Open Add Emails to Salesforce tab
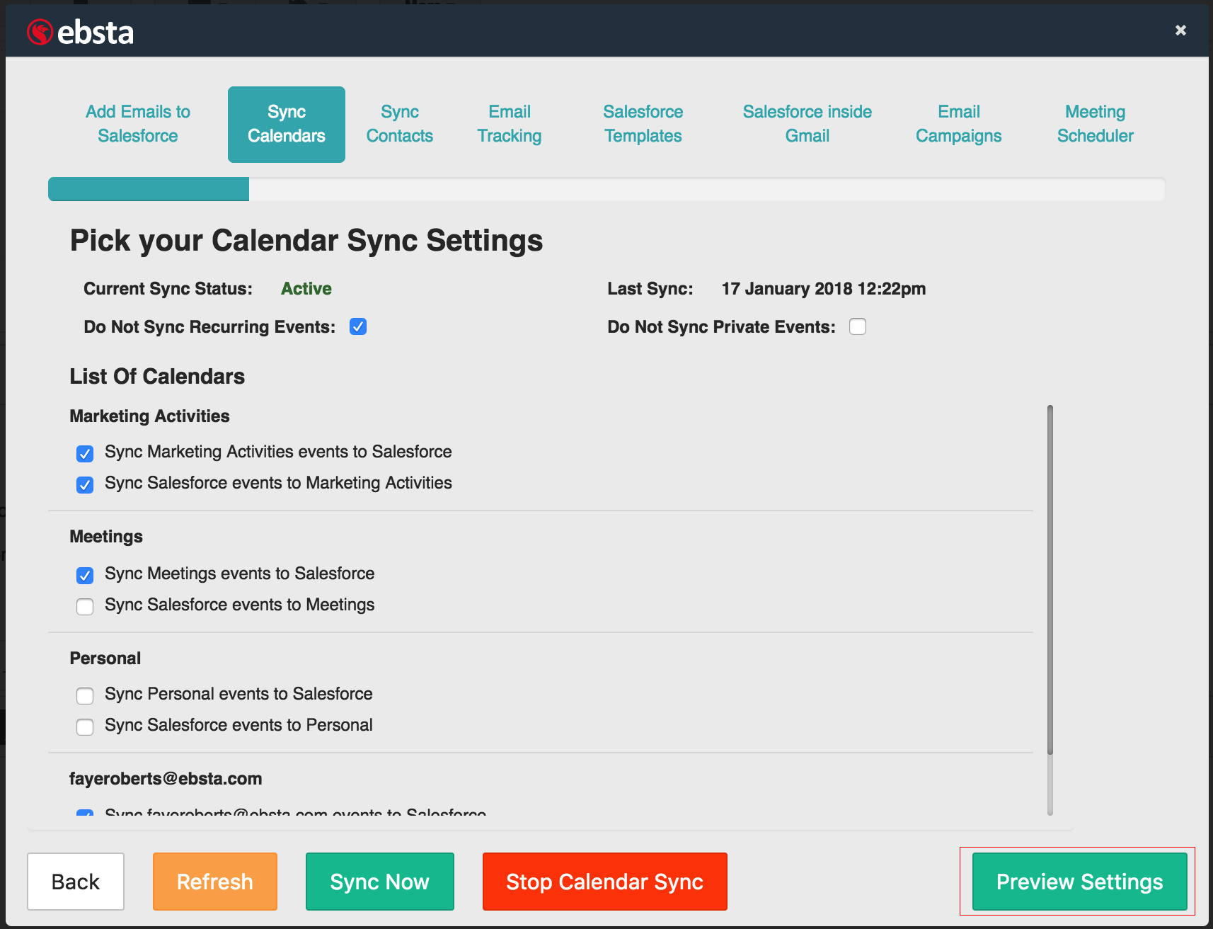1213x929 pixels. (138, 124)
